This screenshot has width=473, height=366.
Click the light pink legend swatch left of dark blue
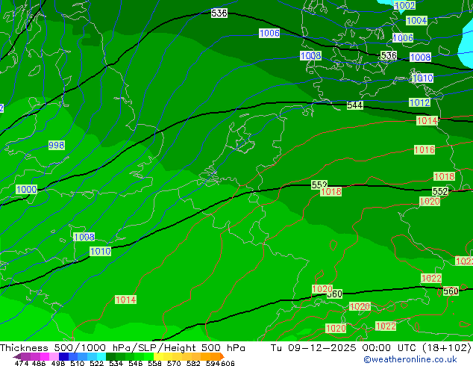(53, 356)
